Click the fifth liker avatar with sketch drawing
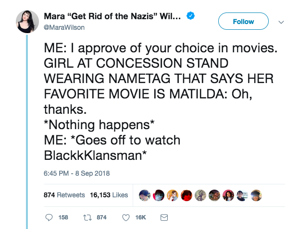Screen dimensions: 299x229 pos(200,195)
